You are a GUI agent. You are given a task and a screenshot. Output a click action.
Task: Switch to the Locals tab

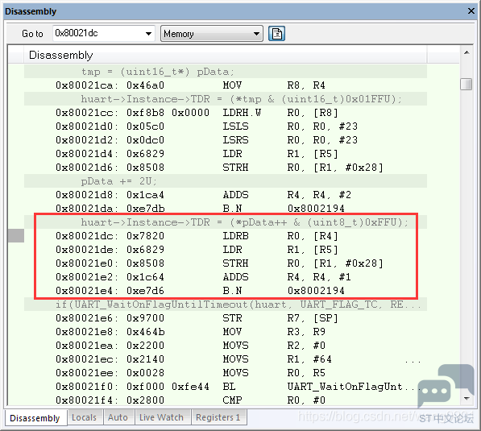pyautogui.click(x=84, y=417)
